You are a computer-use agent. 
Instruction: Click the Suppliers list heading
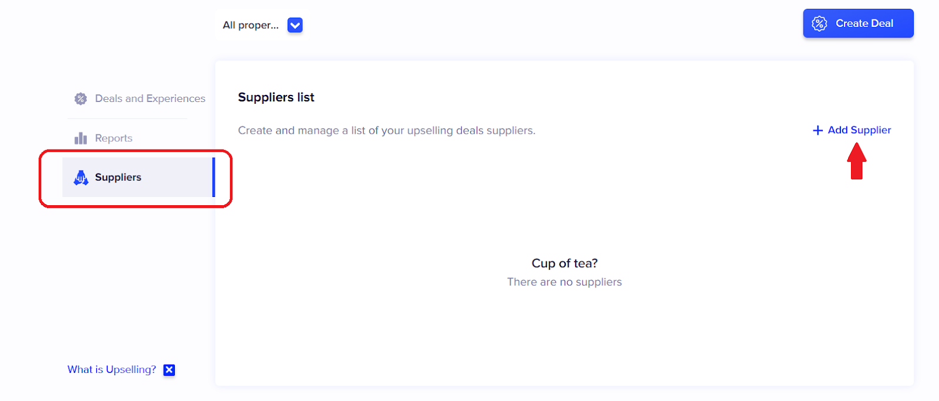pos(276,97)
